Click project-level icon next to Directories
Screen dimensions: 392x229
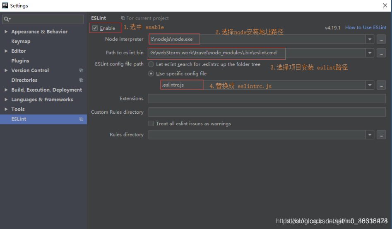click(x=81, y=80)
